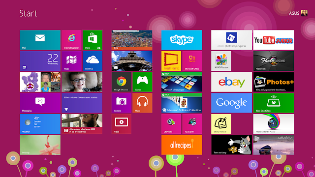Open the Xbox SmartGlass tile
315x177 pixels.
[274, 103]
